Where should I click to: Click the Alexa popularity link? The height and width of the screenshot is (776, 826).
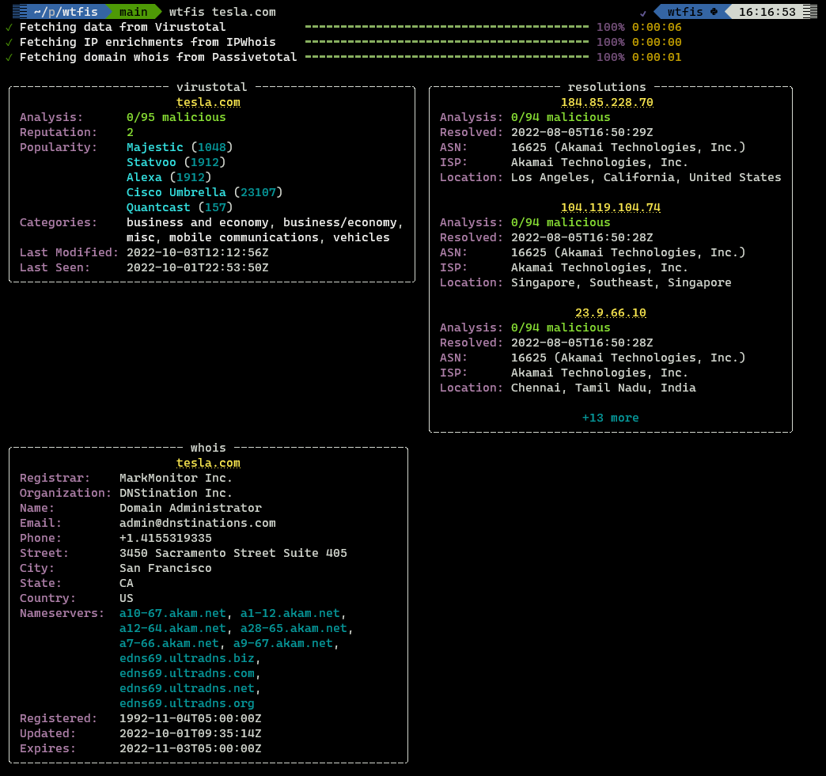144,177
